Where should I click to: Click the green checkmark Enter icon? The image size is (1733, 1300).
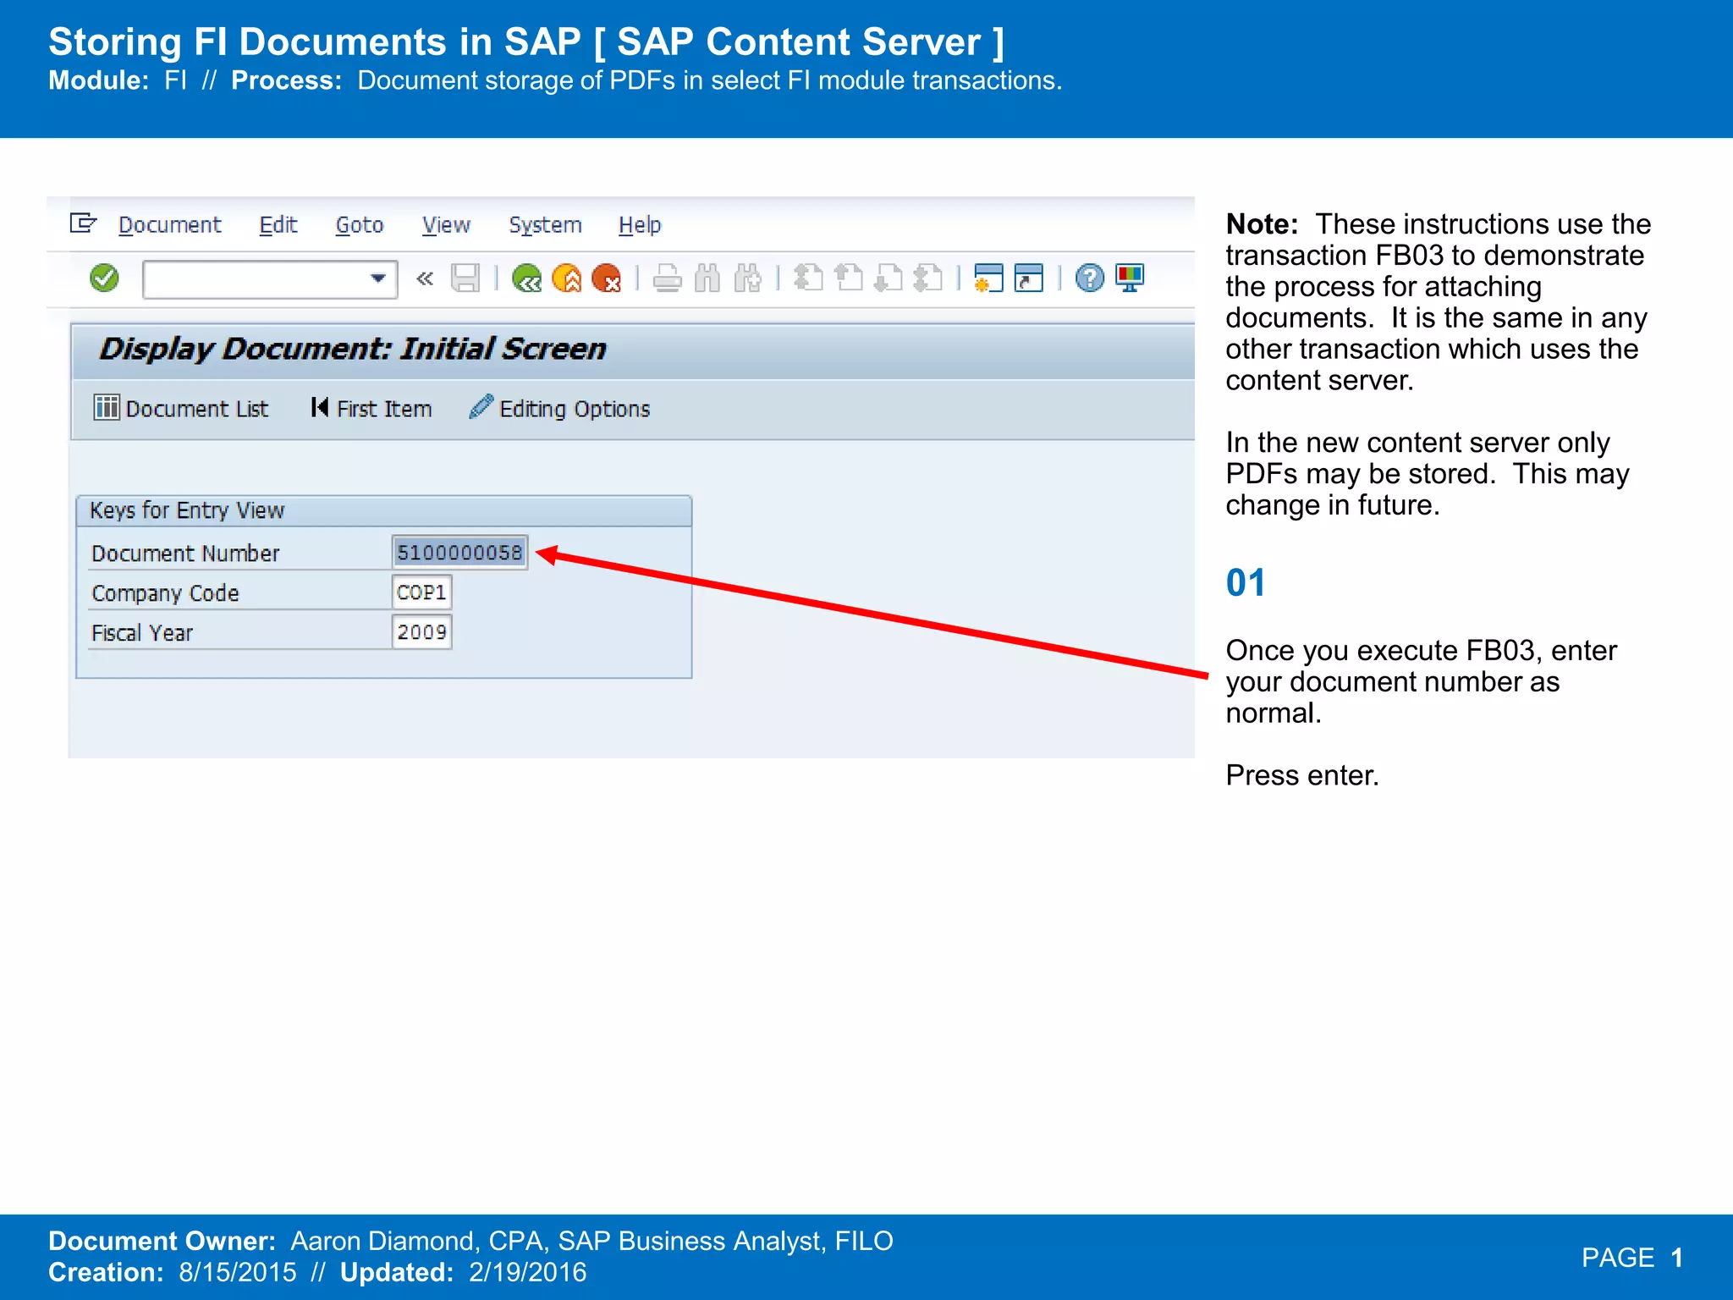[x=104, y=278]
